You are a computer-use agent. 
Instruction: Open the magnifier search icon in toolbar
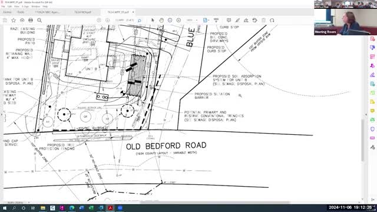(39, 21)
